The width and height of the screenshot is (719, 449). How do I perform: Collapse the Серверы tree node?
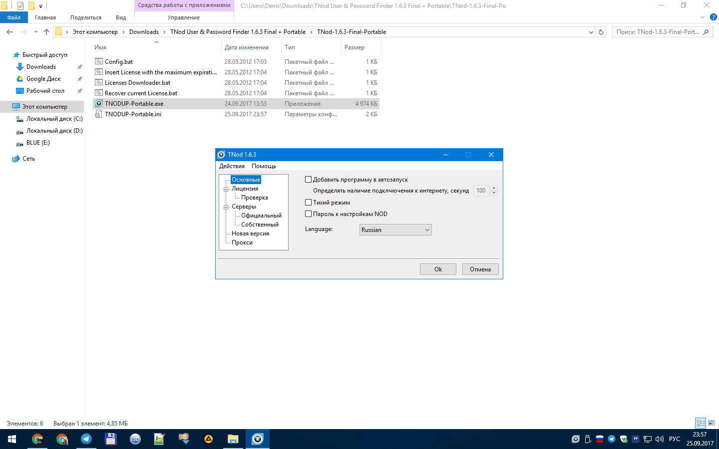click(x=226, y=207)
